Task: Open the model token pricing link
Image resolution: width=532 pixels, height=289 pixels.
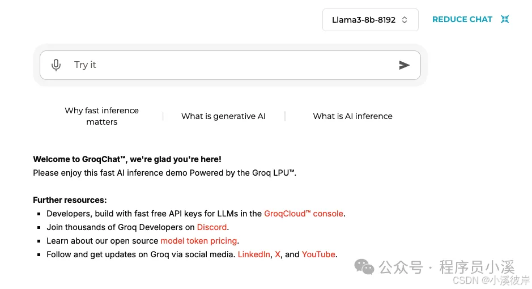Action: coord(198,241)
